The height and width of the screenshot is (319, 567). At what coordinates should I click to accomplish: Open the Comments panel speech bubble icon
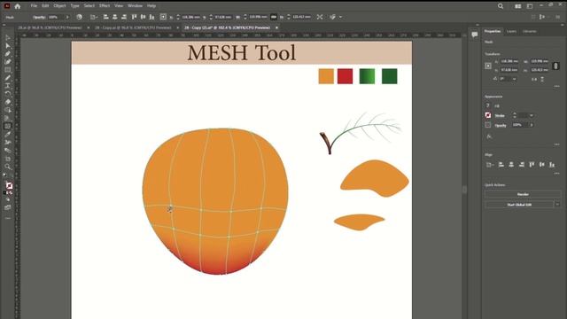(x=475, y=35)
